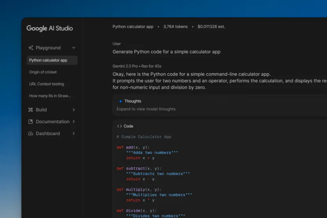Open the Documentation menu item
The width and height of the screenshot is (327, 218).
pos(52,121)
